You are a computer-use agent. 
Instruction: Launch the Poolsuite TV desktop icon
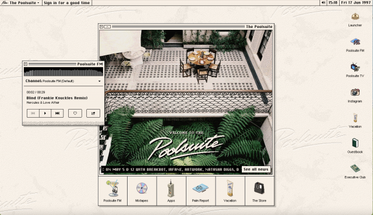355,68
